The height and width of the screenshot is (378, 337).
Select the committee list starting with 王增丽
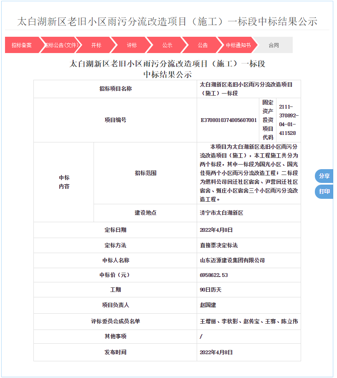coord(249,321)
